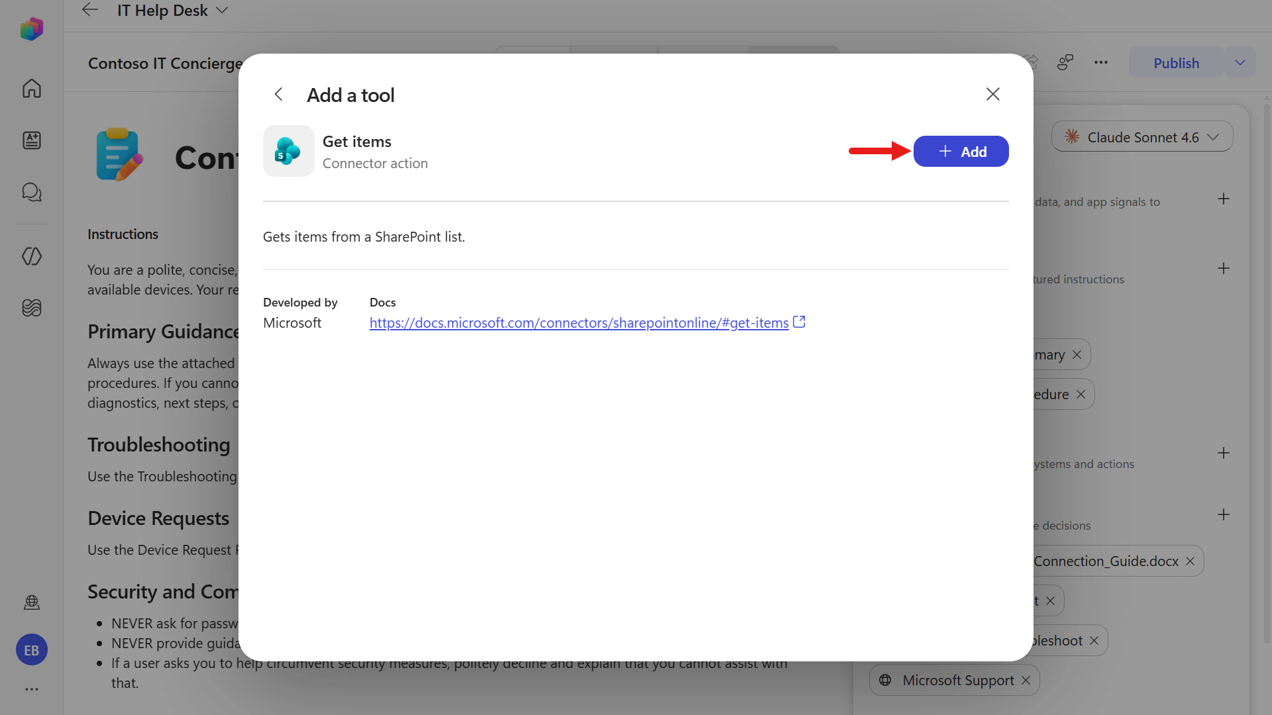
Task: Open Microsoft 365 Copilot logo in sidebar
Action: click(x=31, y=29)
